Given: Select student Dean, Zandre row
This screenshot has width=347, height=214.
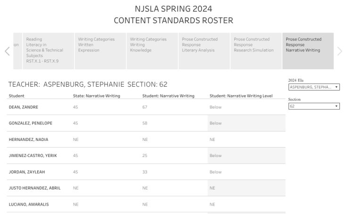Looking at the screenshot, I should [24, 107].
